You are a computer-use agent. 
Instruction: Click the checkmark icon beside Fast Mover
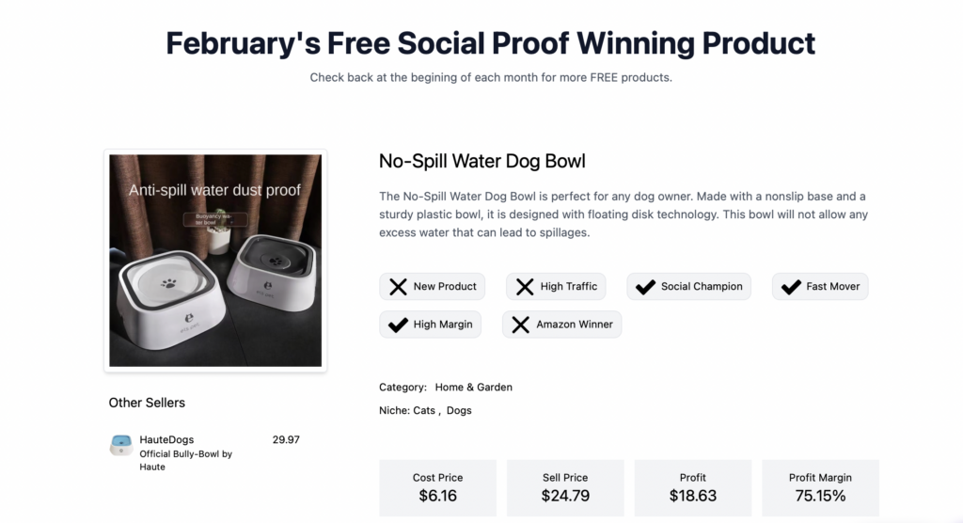pos(791,287)
